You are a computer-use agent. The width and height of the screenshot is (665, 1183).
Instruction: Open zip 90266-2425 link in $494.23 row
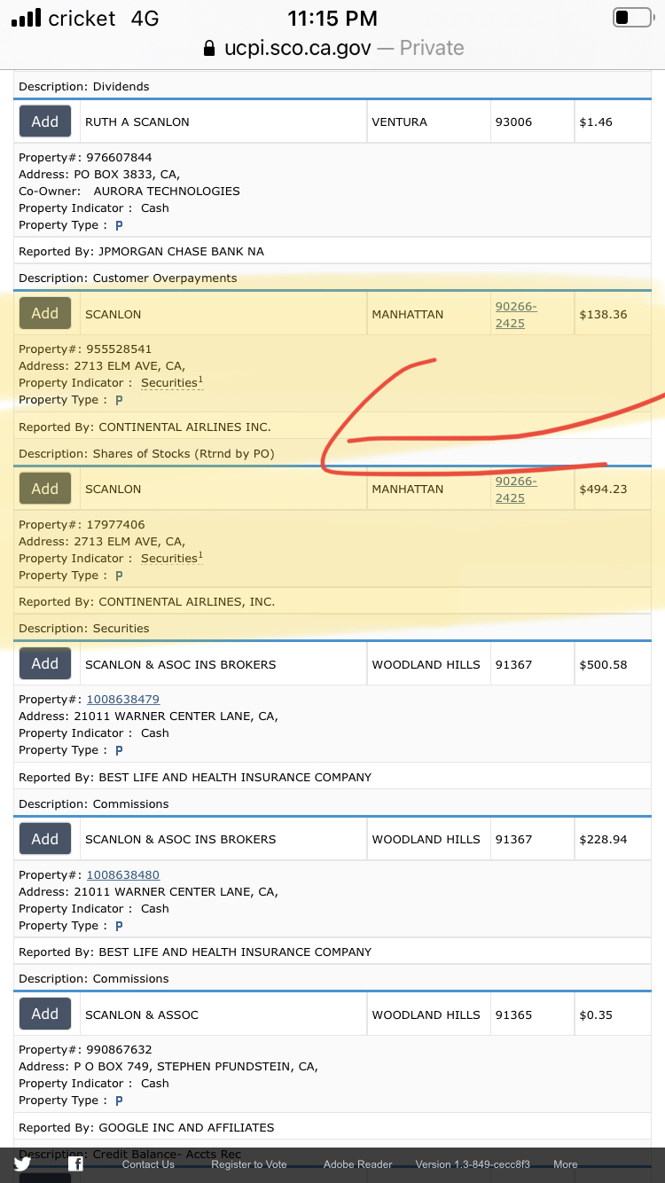(x=516, y=490)
